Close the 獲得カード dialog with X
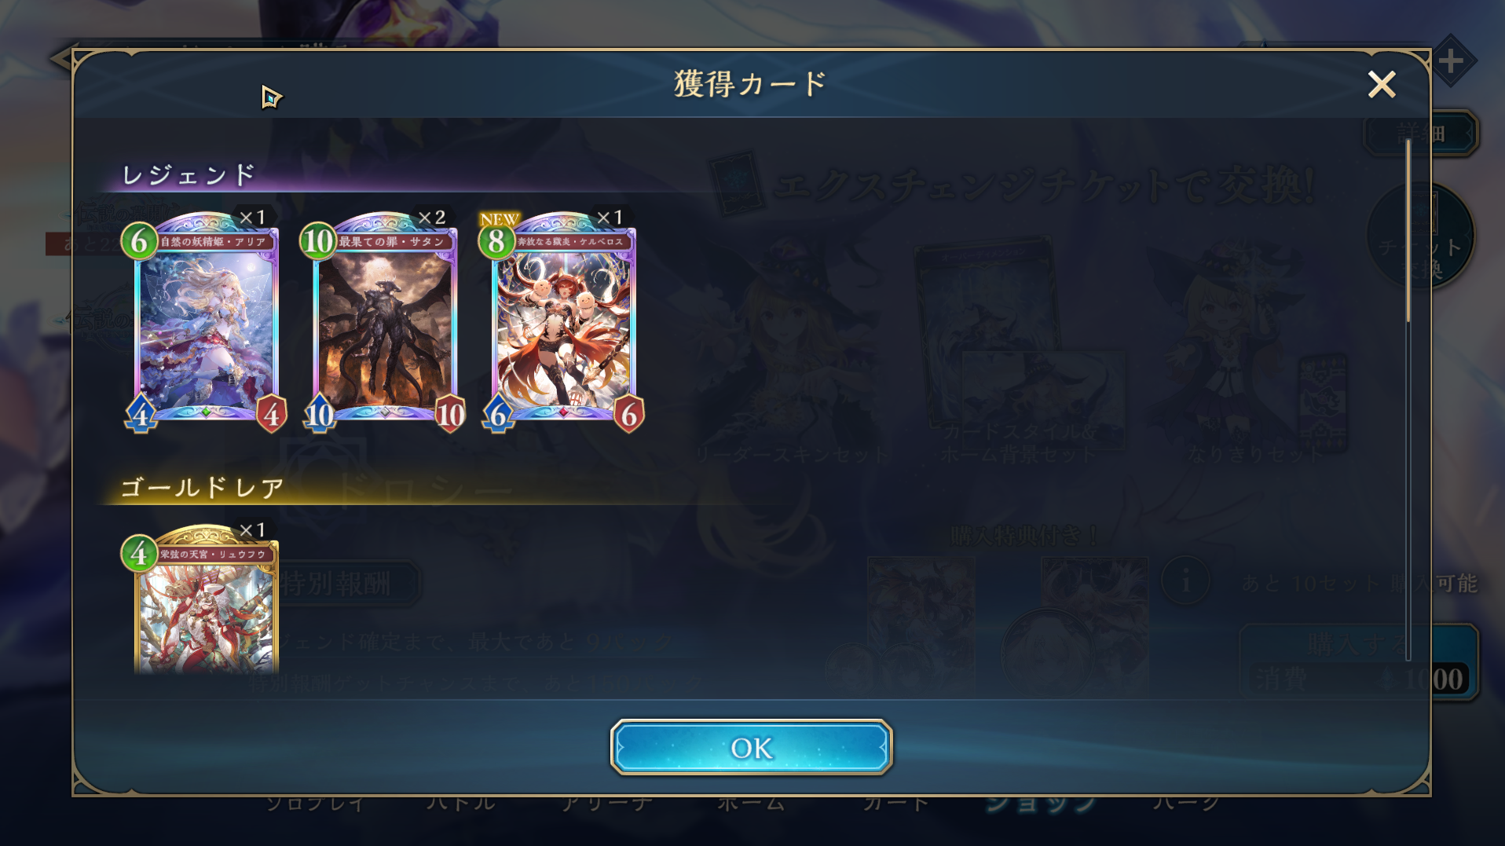The height and width of the screenshot is (846, 1505). pos(1381,84)
